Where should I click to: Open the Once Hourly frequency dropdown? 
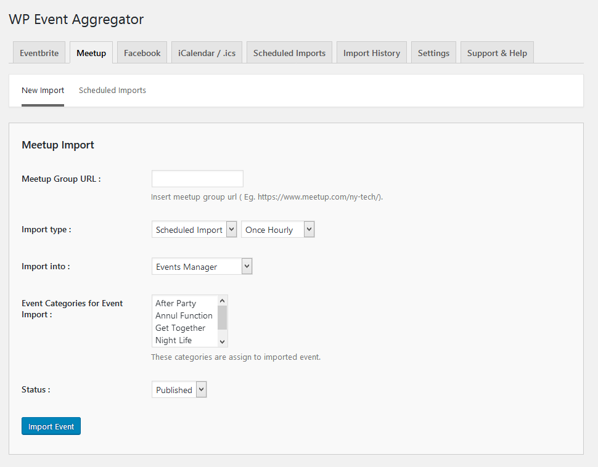tap(277, 230)
